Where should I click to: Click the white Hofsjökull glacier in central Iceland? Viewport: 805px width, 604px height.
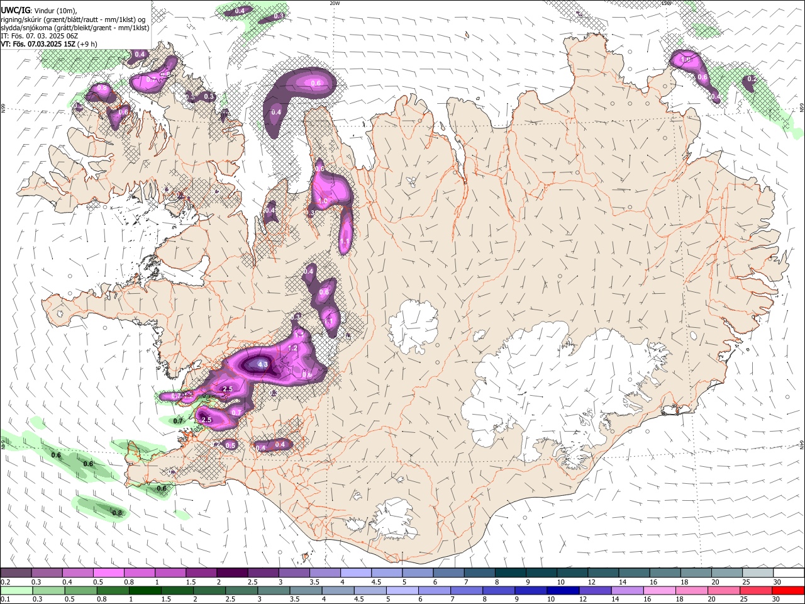pyautogui.click(x=413, y=327)
